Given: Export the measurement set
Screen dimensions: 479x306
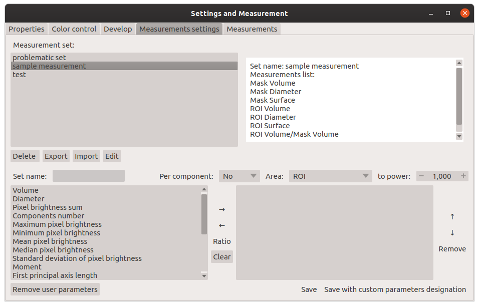Looking at the screenshot, I should (56, 156).
